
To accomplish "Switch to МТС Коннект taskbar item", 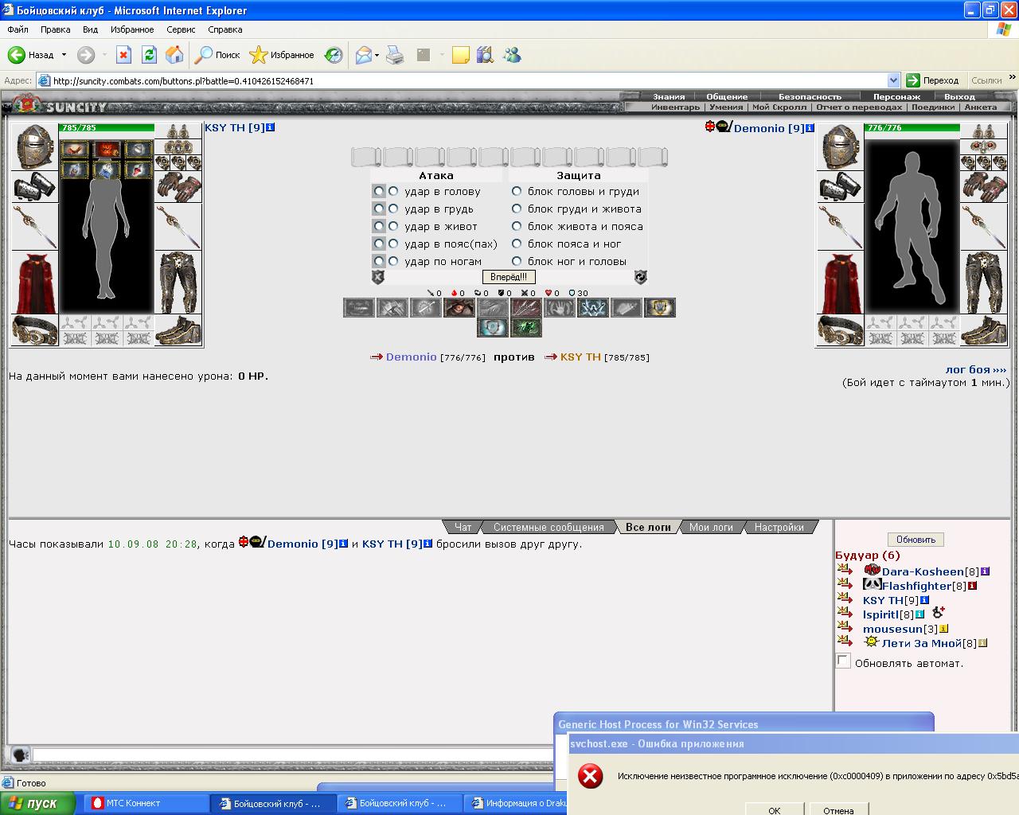I will click(x=146, y=803).
